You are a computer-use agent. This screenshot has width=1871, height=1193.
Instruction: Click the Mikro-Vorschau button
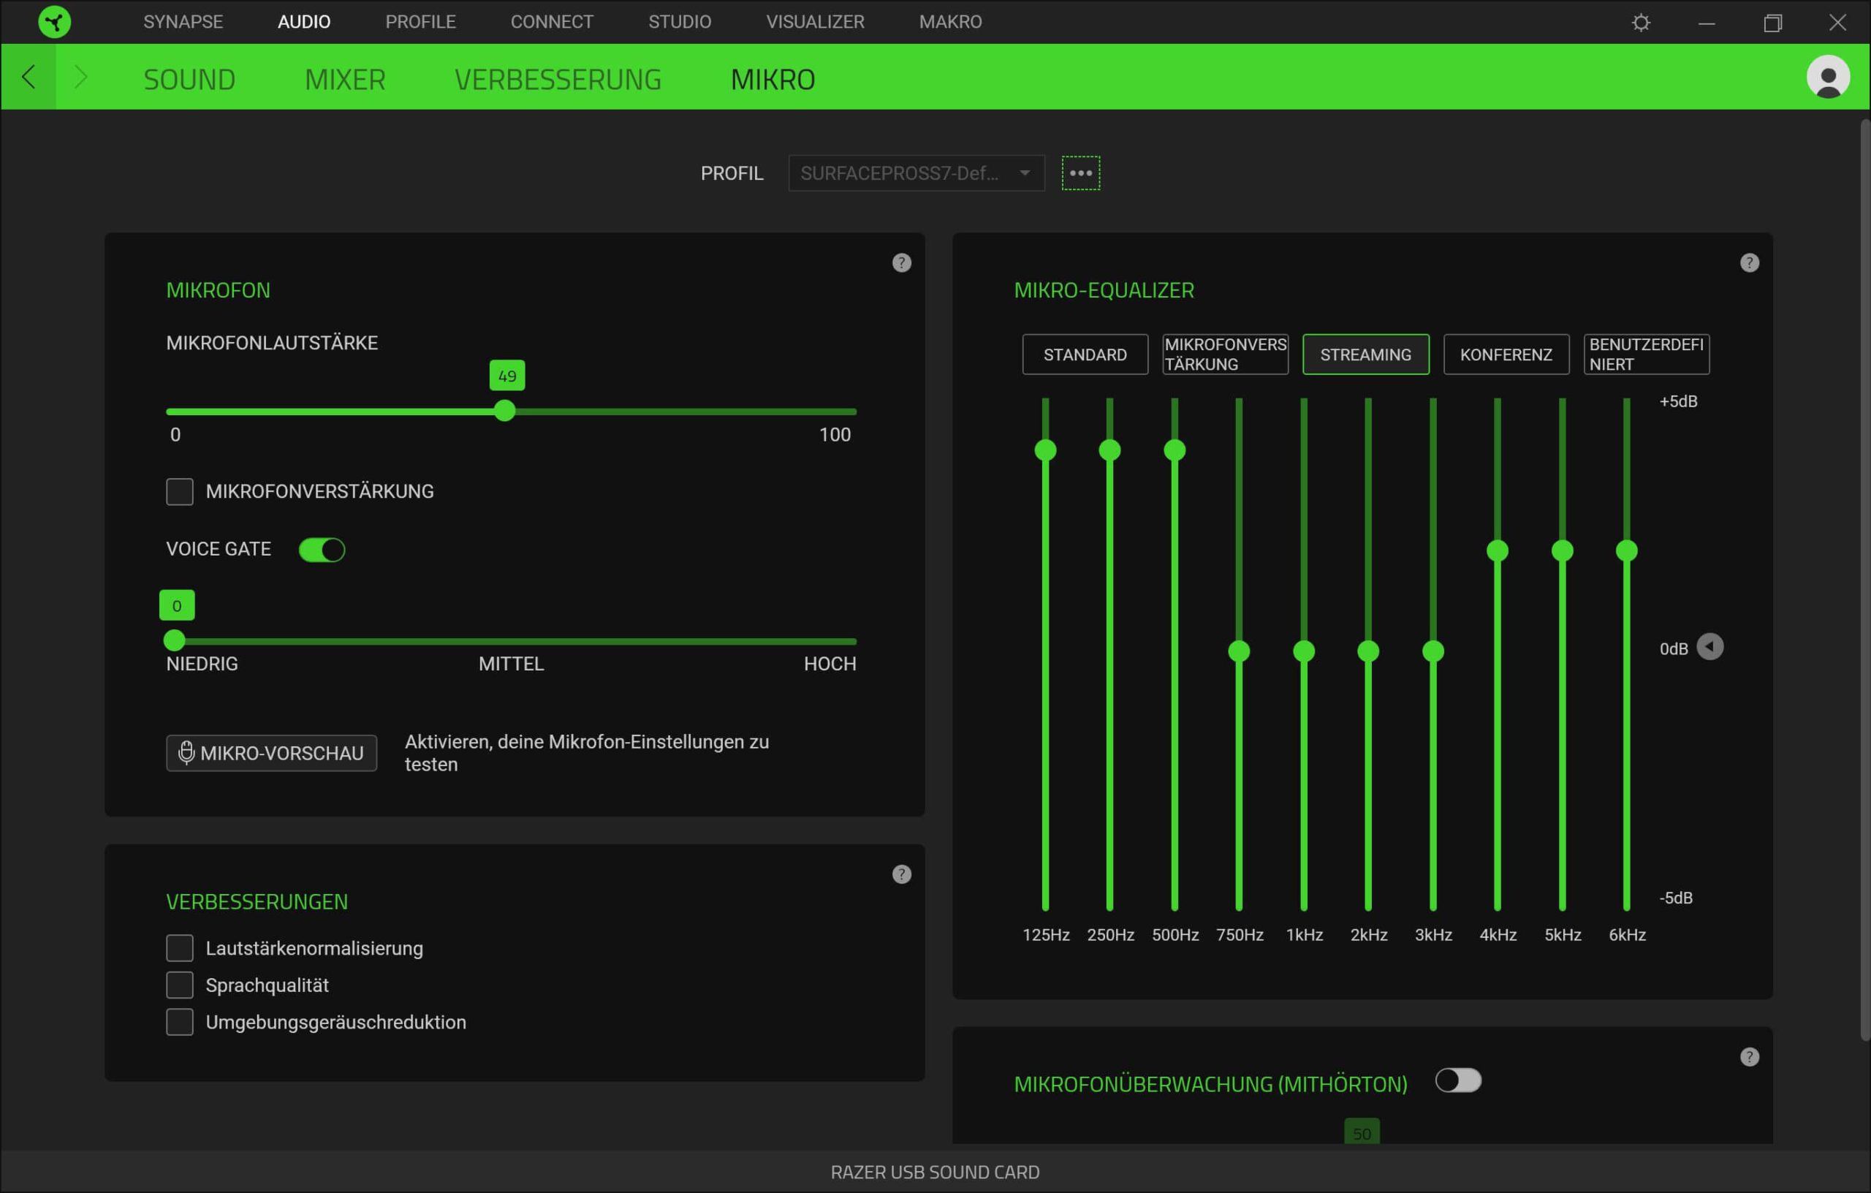[x=271, y=753]
